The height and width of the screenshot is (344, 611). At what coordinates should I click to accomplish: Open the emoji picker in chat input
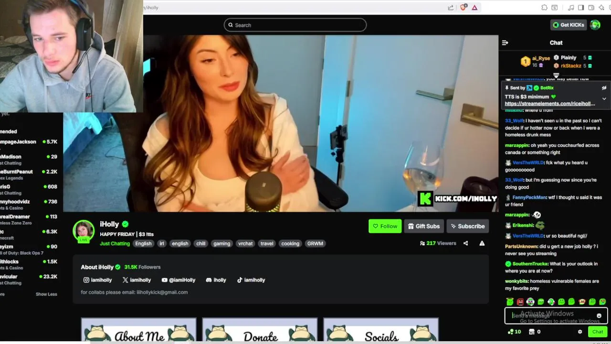599,316
